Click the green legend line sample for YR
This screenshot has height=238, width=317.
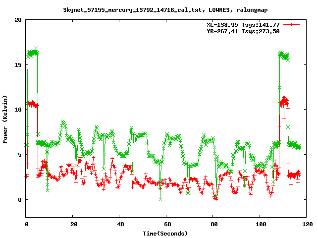point(291,31)
